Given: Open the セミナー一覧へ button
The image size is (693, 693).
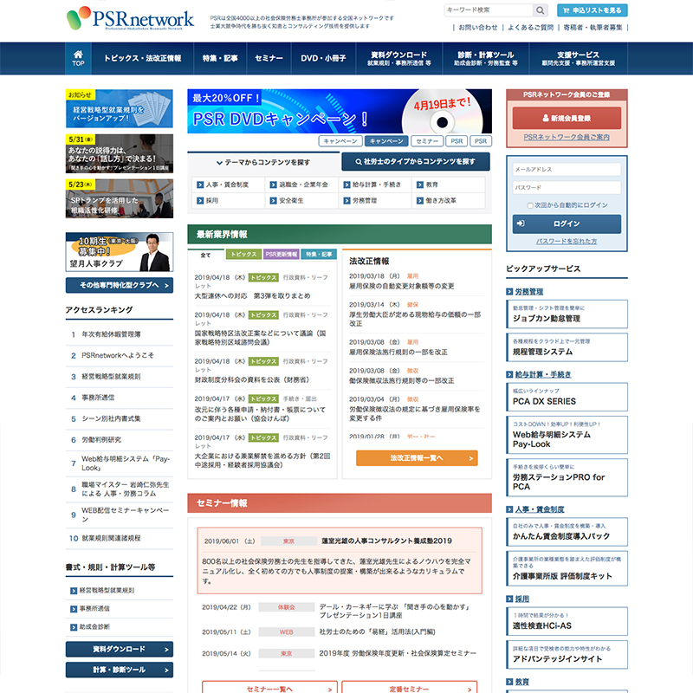Looking at the screenshot, I should (269, 687).
